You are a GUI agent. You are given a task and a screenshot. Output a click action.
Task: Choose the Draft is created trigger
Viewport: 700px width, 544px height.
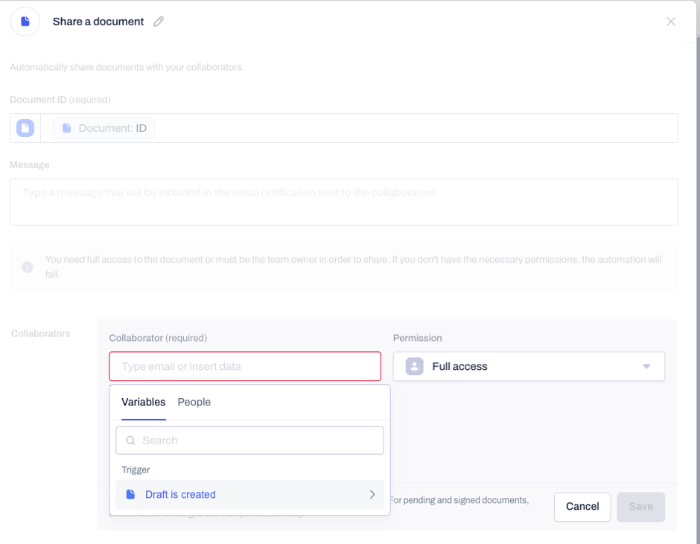coord(249,494)
